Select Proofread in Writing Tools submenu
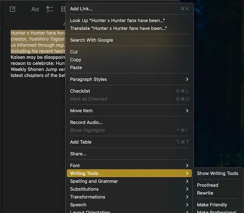The width and height of the screenshot is (244, 213). pyautogui.click(x=207, y=185)
